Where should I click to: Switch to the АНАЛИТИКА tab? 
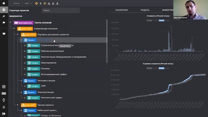coord(122,10)
